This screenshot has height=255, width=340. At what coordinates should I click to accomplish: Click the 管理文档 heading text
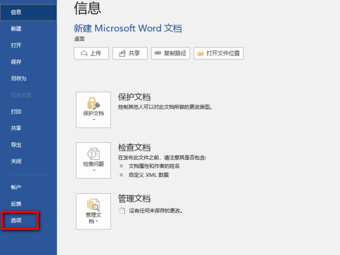(x=134, y=198)
